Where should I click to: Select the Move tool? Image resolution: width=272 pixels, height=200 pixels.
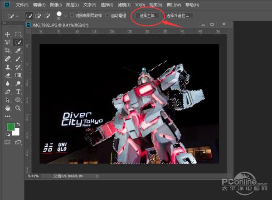[x=7, y=34]
